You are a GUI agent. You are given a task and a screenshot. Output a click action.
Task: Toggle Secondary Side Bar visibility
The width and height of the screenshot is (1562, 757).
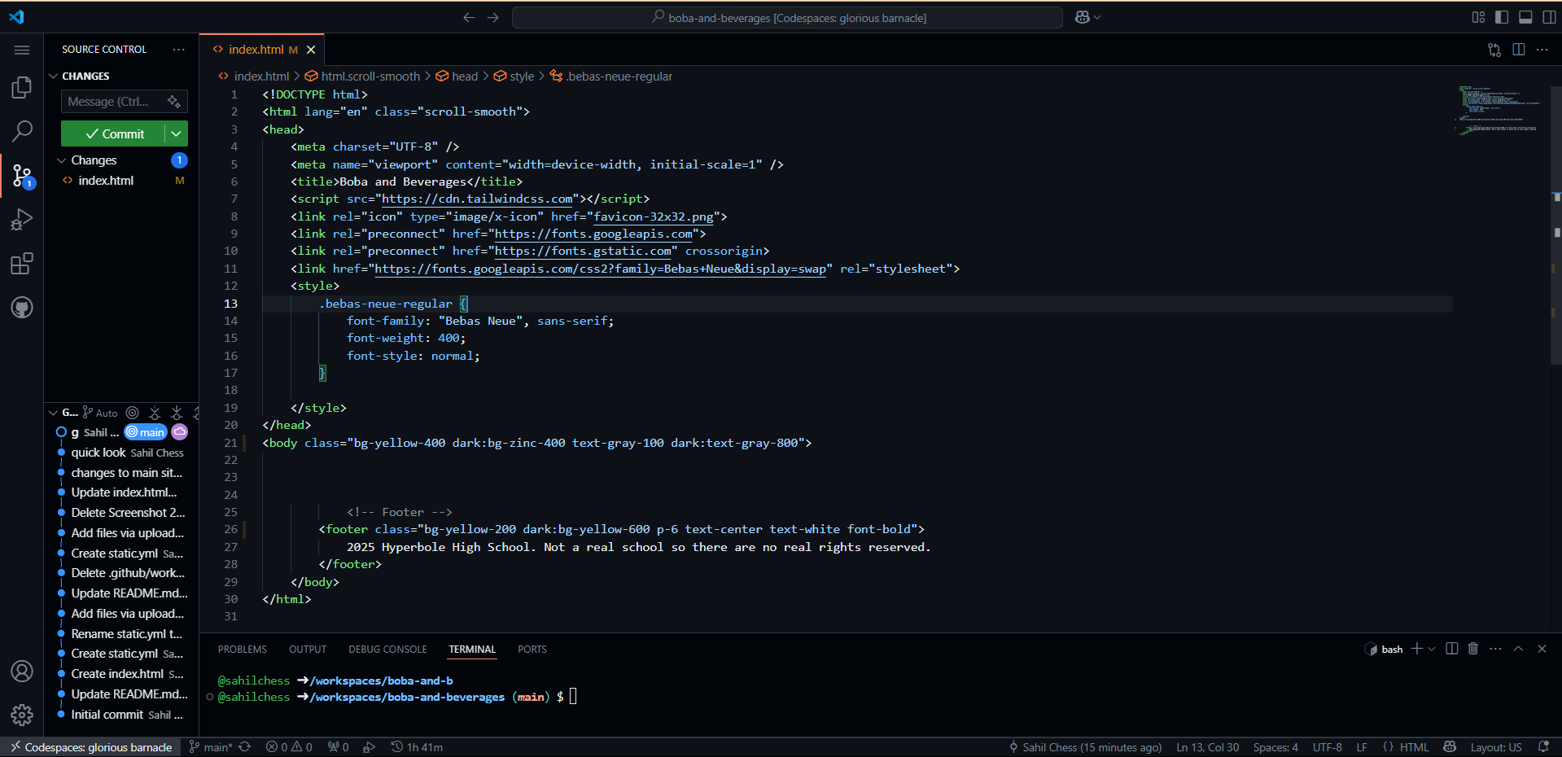point(1550,17)
